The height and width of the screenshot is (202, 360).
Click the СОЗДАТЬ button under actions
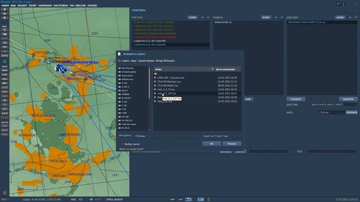[x=296, y=99]
